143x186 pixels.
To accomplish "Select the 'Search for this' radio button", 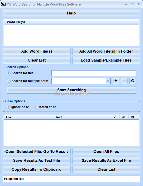I will [x=9, y=73].
